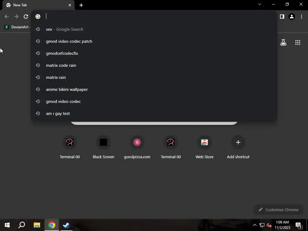Open the profile avatar menu
The image size is (308, 231).
click(x=292, y=17)
